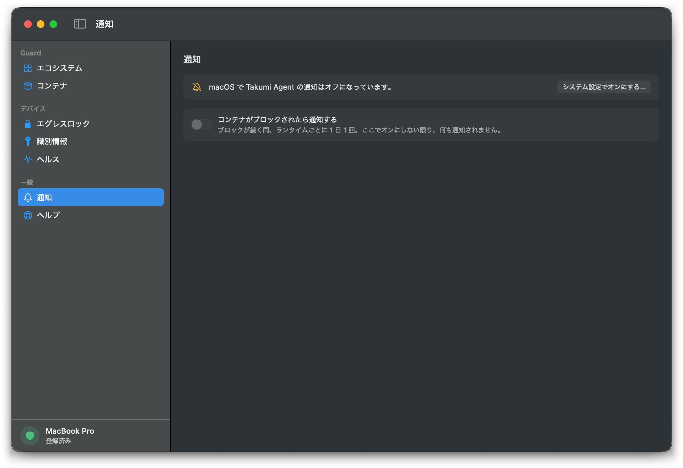The width and height of the screenshot is (683, 468).
Task: Select the ヘルス sidebar entry
Action: pos(91,159)
